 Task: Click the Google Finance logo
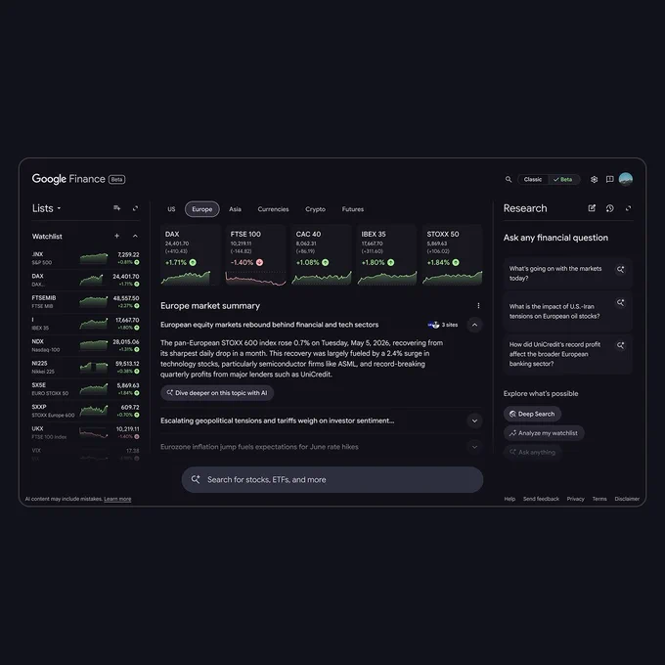(x=68, y=179)
